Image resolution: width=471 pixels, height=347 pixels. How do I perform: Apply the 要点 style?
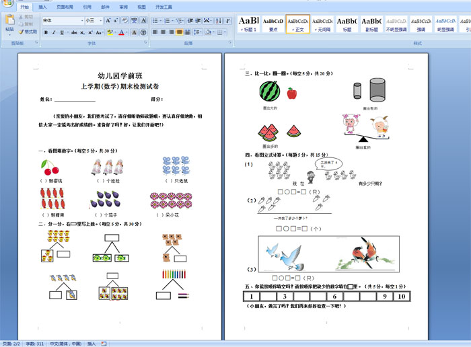tap(273, 24)
